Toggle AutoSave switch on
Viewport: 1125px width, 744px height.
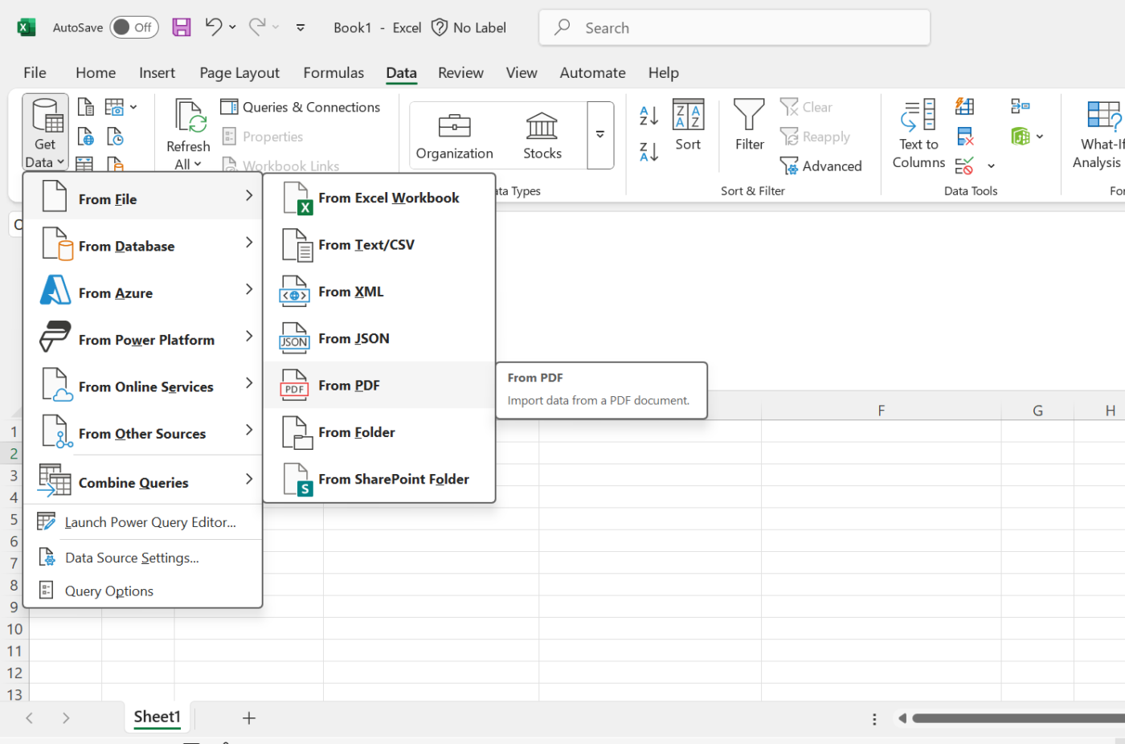click(133, 27)
